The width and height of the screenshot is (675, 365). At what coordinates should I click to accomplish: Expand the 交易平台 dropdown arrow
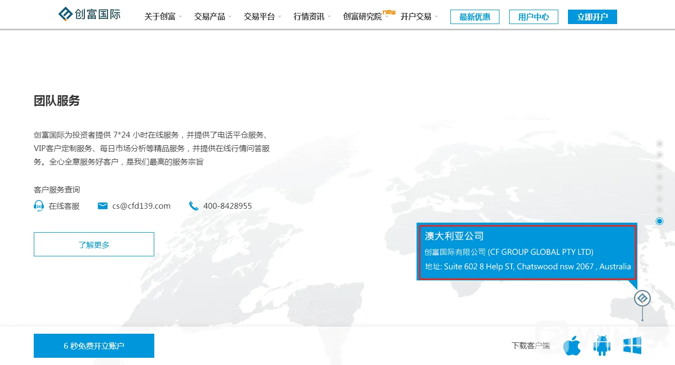[280, 17]
